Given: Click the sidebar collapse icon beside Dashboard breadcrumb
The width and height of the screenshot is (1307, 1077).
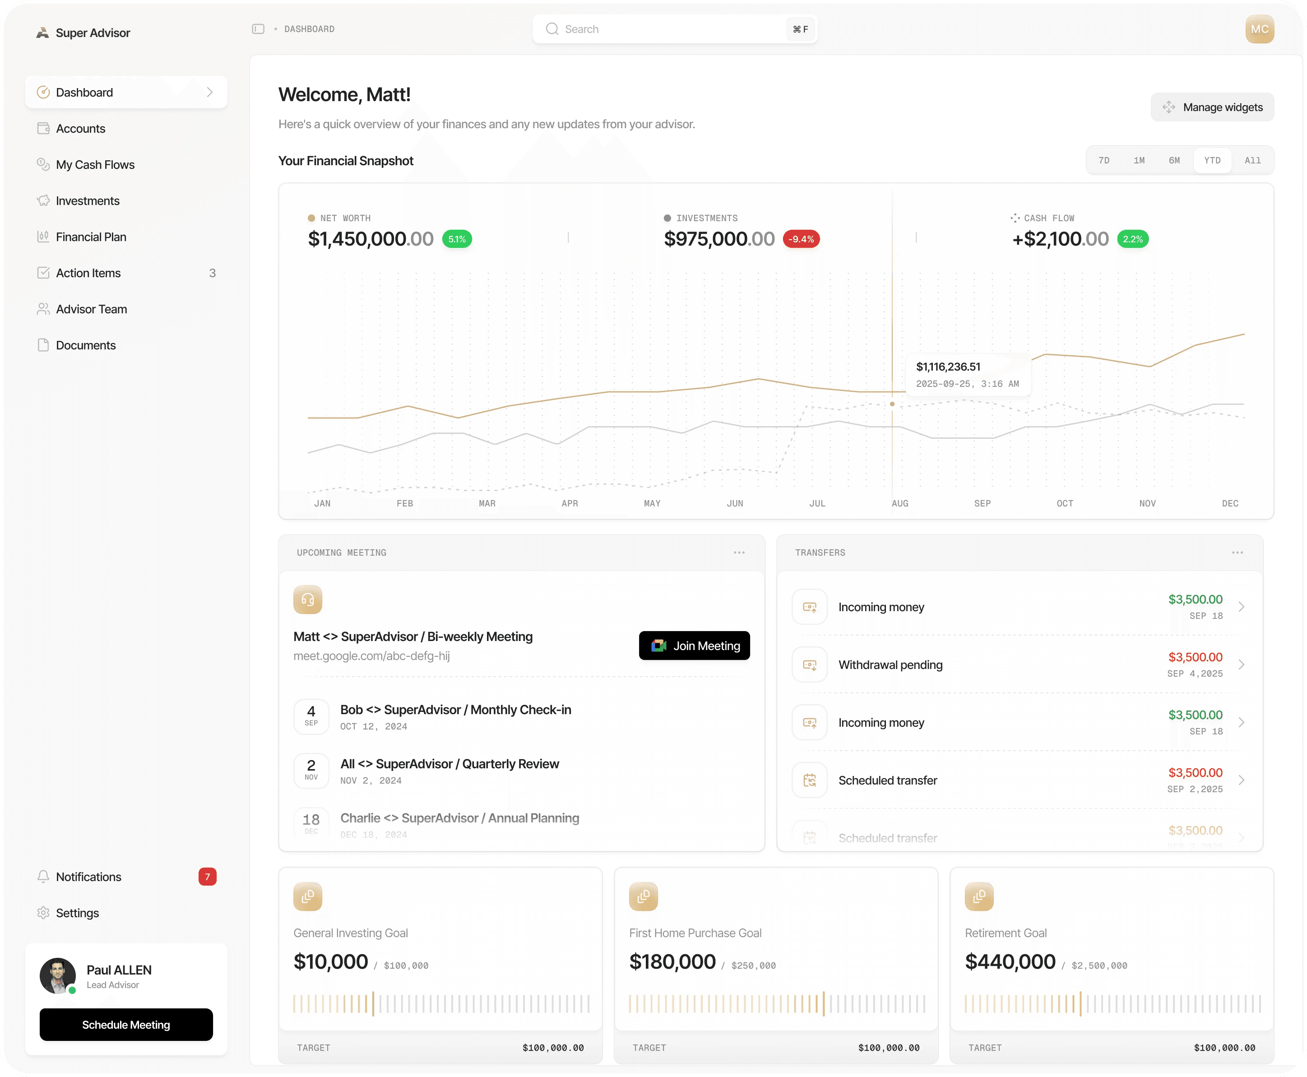Looking at the screenshot, I should 258,29.
